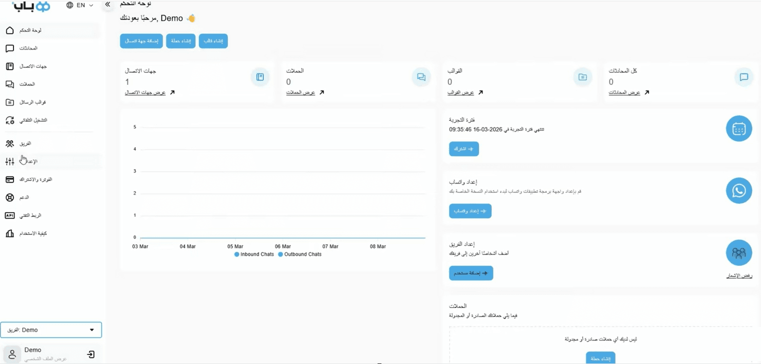Image resolution: width=761 pixels, height=364 pixels.
Task: Open the Chats (المحادثات) sidebar icon
Action: coord(9,48)
